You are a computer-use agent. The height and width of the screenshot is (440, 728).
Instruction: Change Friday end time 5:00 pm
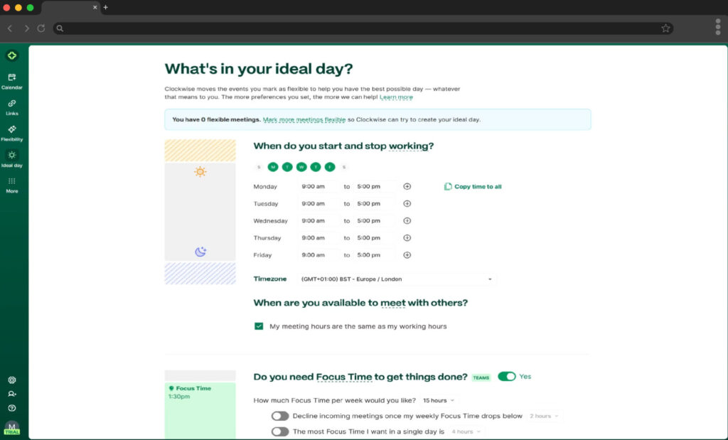374,254
